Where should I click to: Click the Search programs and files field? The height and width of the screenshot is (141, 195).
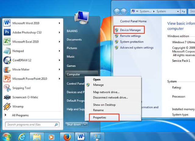coord(32,125)
